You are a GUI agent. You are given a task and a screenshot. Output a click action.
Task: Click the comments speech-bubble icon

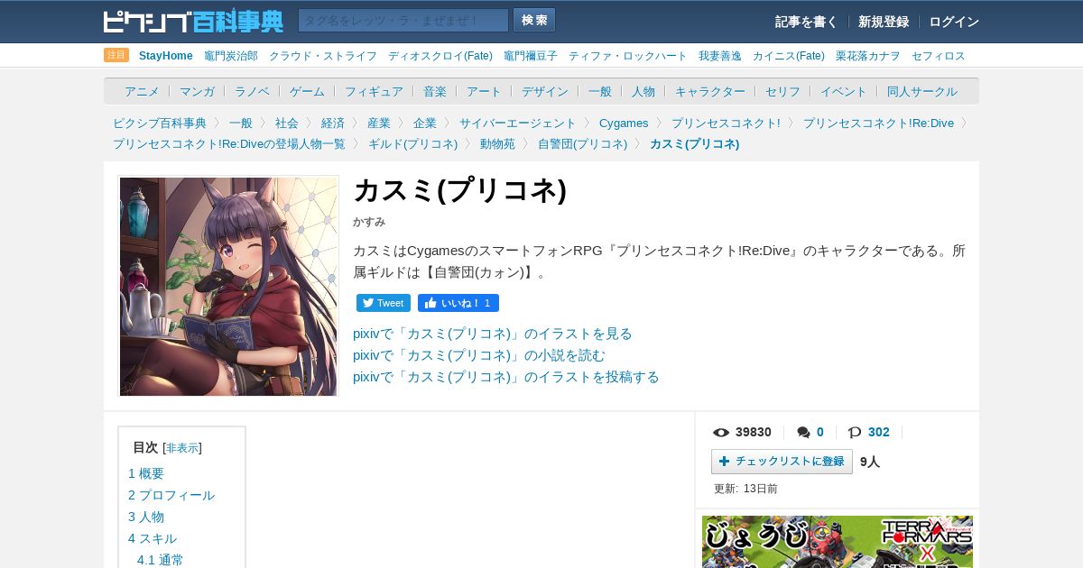tap(804, 433)
